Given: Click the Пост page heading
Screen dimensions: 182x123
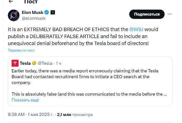Looking at the screenshot, I should [30, 2].
